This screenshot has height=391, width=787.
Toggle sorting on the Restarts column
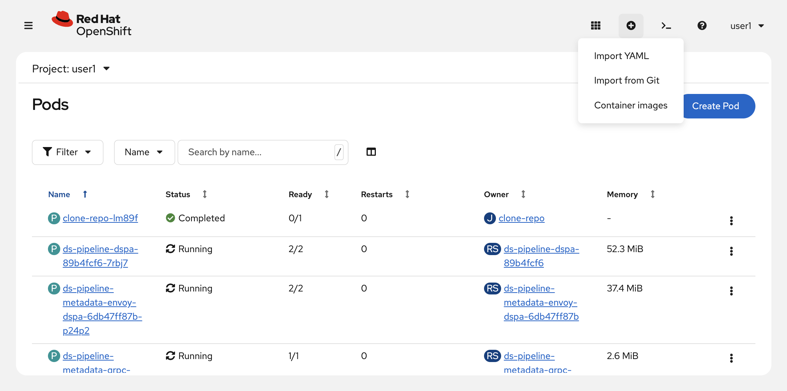[x=407, y=194]
